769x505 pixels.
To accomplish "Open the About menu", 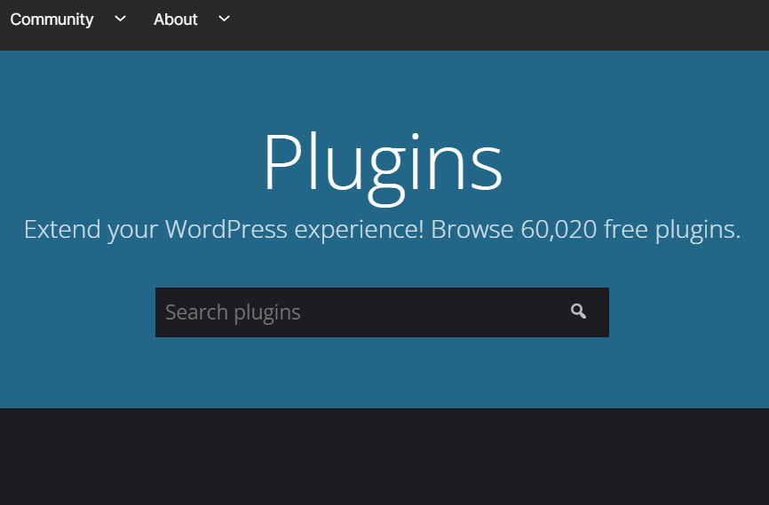I will (175, 20).
